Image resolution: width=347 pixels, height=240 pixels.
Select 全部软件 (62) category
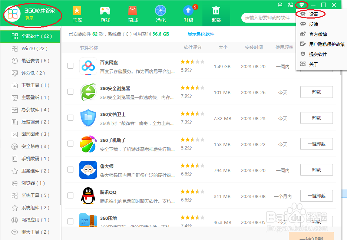click(x=30, y=36)
